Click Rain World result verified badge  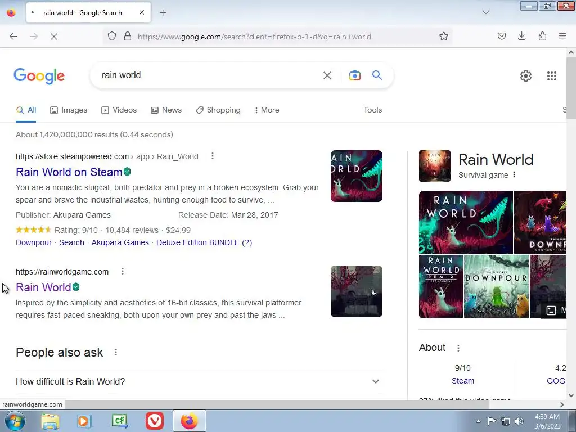click(x=76, y=287)
